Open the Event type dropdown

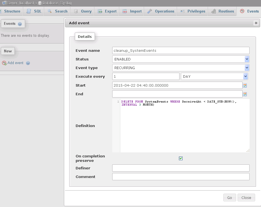pyautogui.click(x=181, y=68)
